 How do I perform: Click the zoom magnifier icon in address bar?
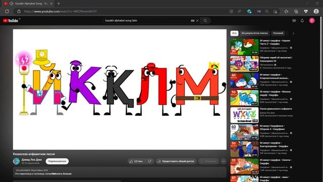[267, 12]
